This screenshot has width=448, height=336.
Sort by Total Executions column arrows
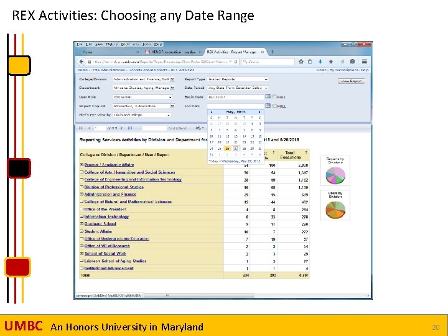[306, 152]
